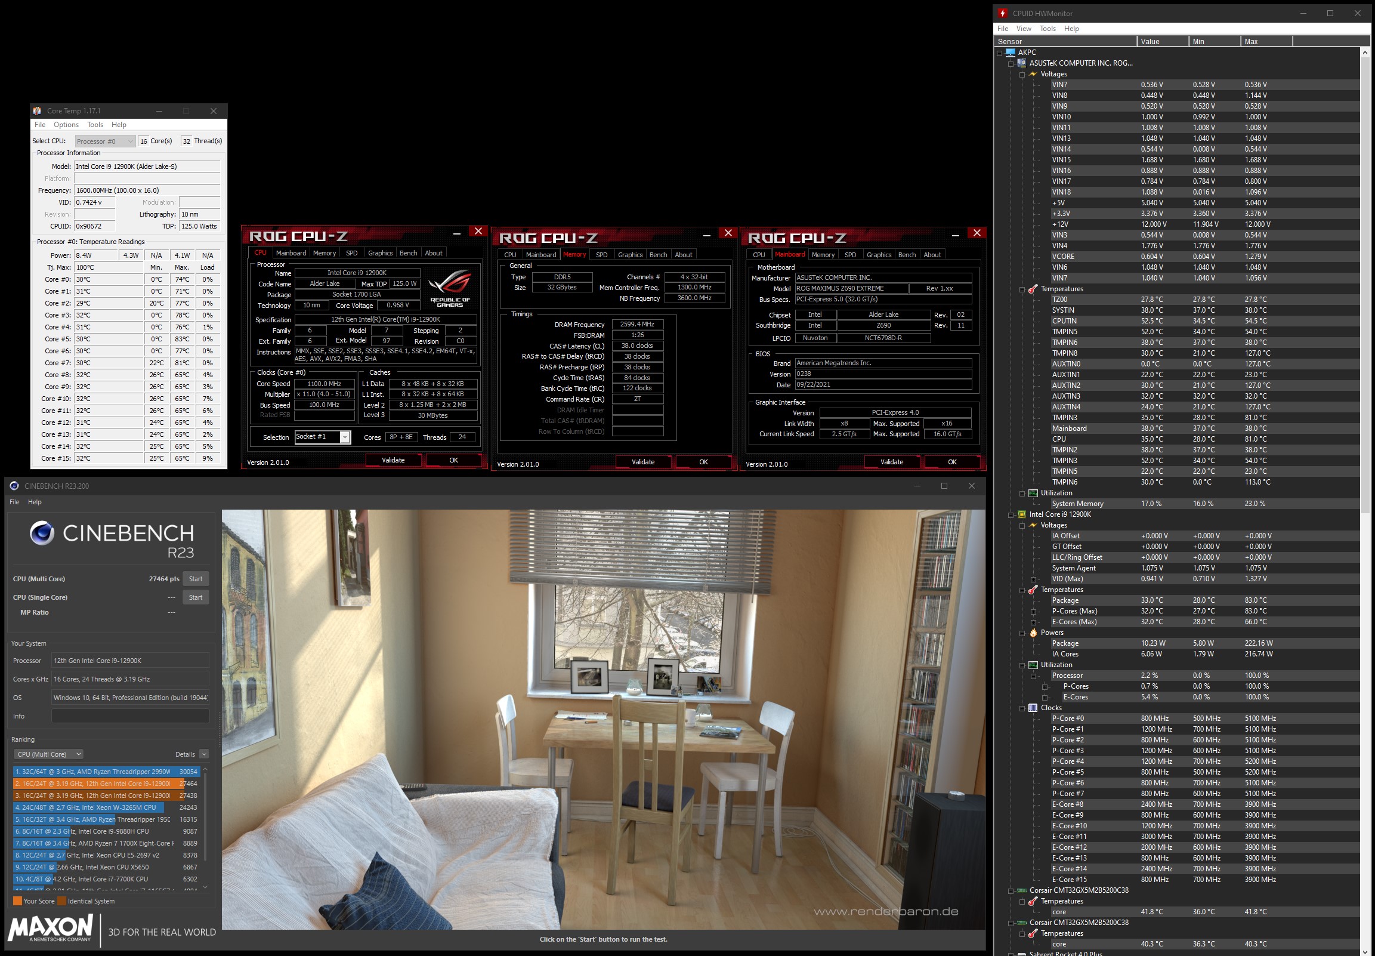Select the Package power row in HWMonitor
This screenshot has height=956, width=1375.
[x=1204, y=643]
